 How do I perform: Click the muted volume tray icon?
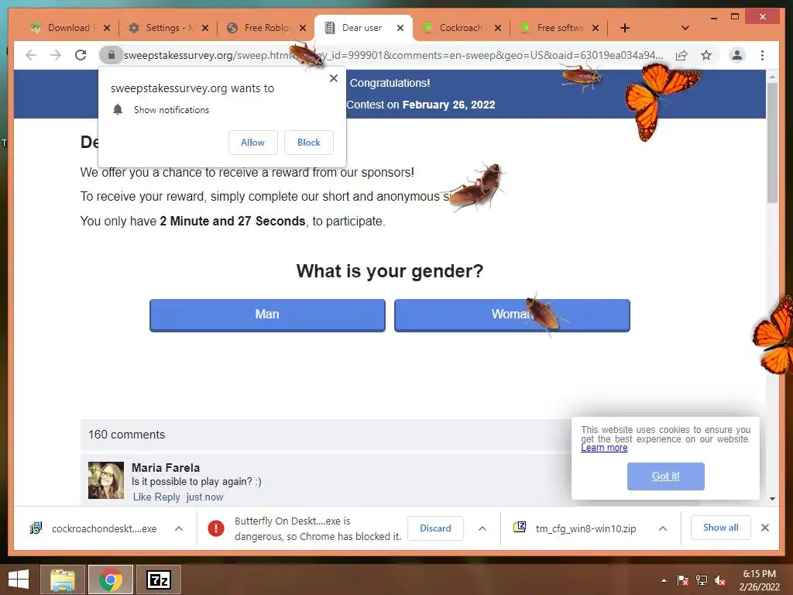pos(720,580)
